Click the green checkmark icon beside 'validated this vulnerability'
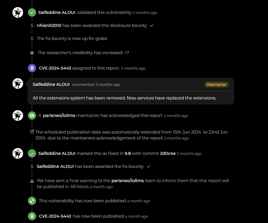 coord(32,12)
